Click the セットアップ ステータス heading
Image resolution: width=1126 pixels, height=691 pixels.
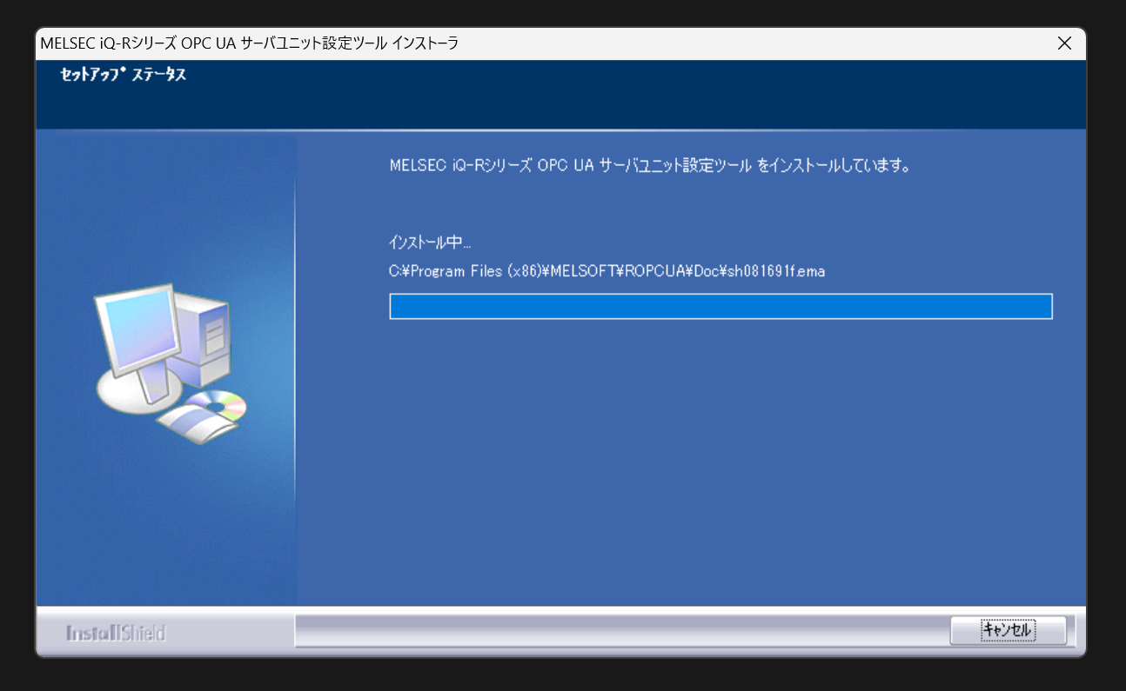(123, 75)
